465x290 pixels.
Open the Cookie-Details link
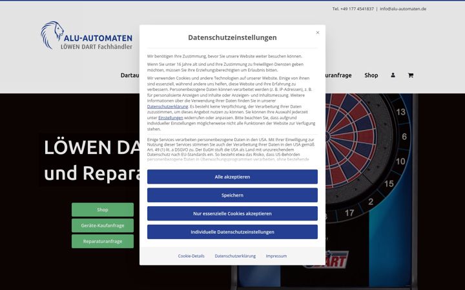coord(191,256)
